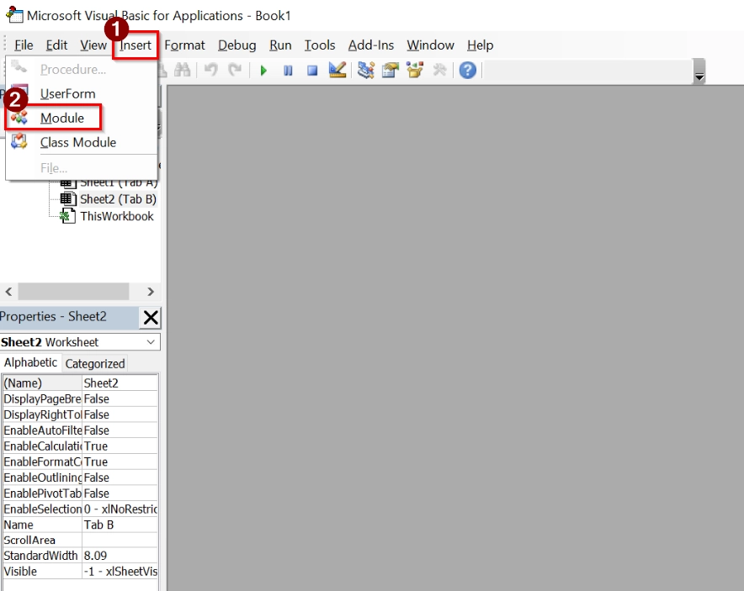The height and width of the screenshot is (591, 744).
Task: Click the disabled File... entry
Action: [81, 168]
